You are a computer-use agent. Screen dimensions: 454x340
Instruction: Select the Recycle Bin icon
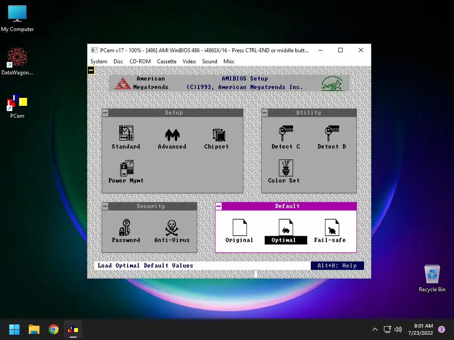click(432, 279)
